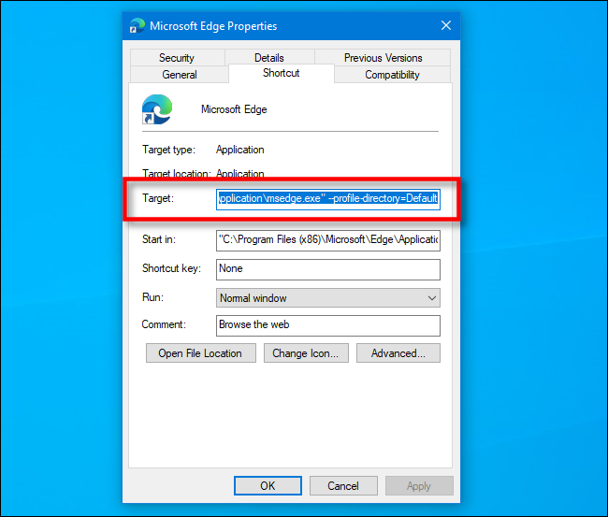Click the Start in text field
Screen dimensions: 608x517
coord(328,240)
